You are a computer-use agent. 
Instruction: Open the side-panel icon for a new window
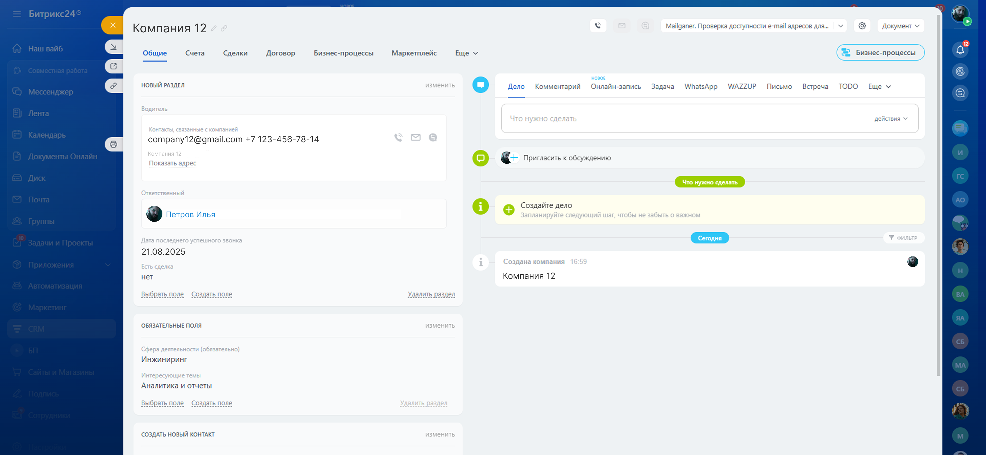coord(114,66)
